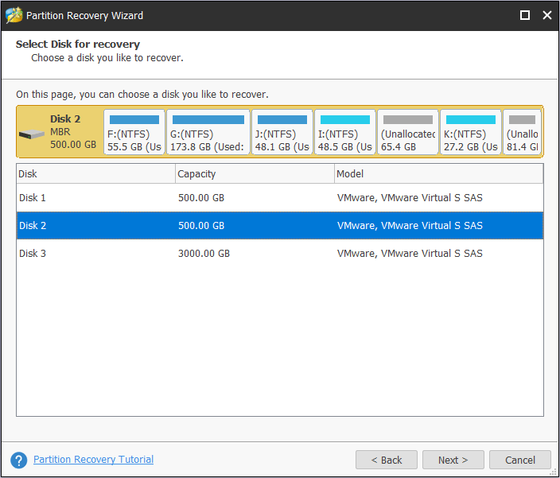Select the Disk 2 row in the list
Viewport: 560px width, 478px height.
[x=280, y=226]
